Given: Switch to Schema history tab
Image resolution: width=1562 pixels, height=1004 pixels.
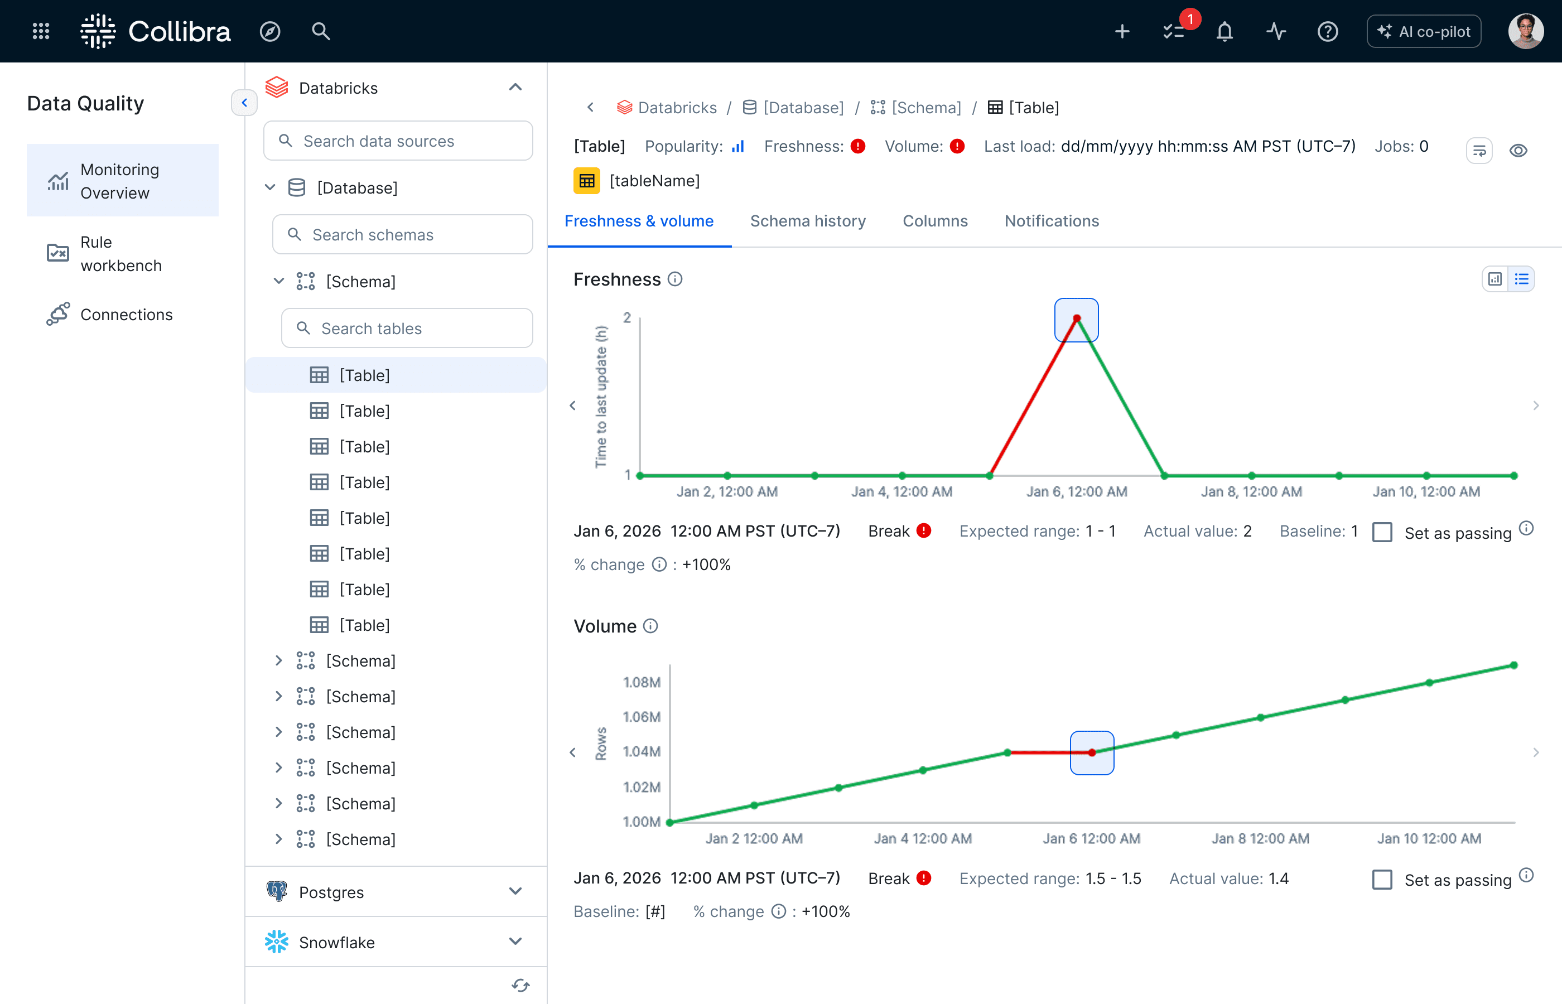Looking at the screenshot, I should 808,221.
